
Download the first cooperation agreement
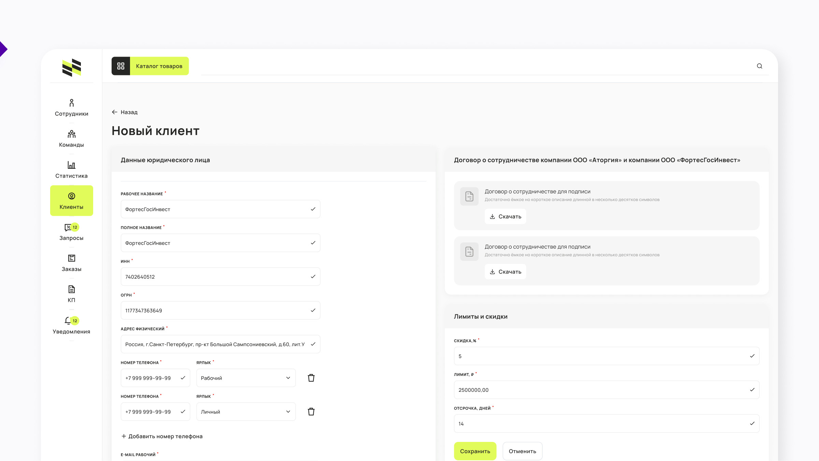pos(505,217)
